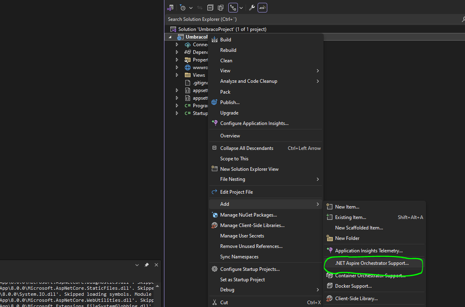Expand the Properties node arrow
Image resolution: width=465 pixels, height=307 pixels.
177,60
